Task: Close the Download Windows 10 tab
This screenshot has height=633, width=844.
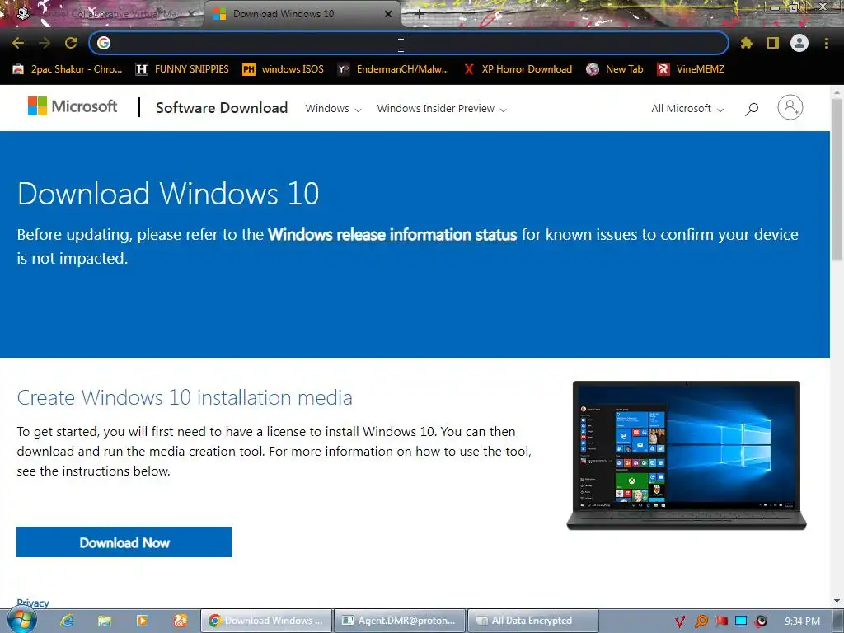Action: (388, 14)
